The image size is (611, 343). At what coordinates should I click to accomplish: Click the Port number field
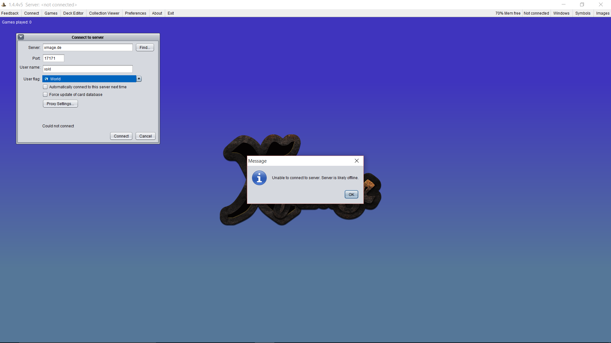pos(53,58)
